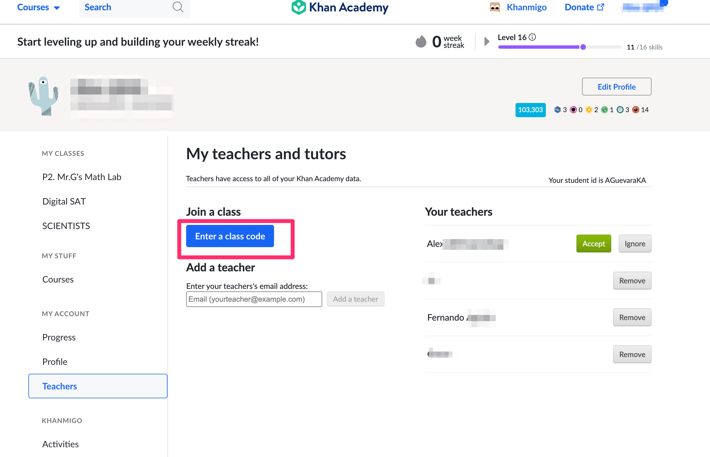This screenshot has height=457, width=710.
Task: Click the Enter a class code button
Action: click(230, 236)
